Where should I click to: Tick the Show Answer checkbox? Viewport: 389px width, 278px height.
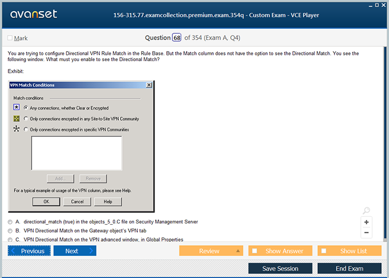coord(255,251)
